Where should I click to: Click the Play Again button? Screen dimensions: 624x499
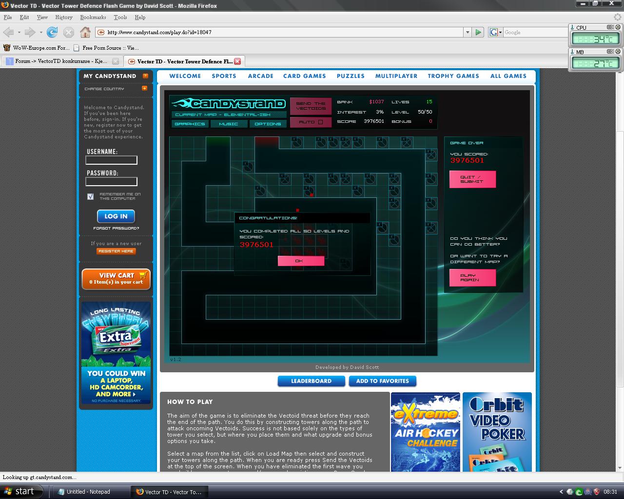point(472,278)
